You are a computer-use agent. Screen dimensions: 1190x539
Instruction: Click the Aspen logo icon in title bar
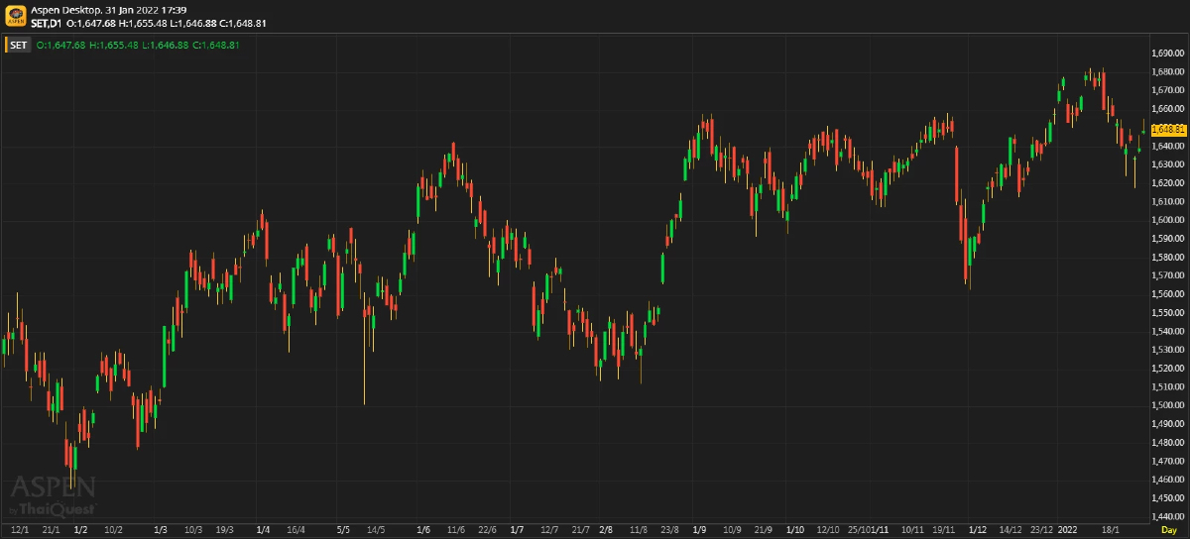(16, 17)
